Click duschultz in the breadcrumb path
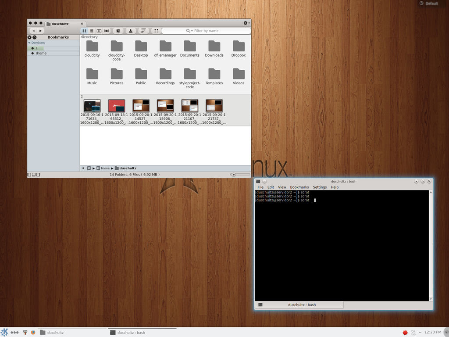Image resolution: width=449 pixels, height=337 pixels. point(126,168)
